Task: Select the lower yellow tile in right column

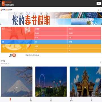Action: (x=84, y=50)
